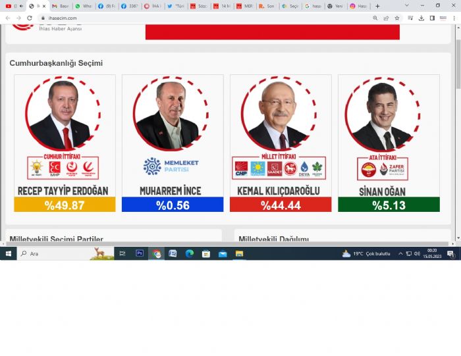Image resolution: width=461 pixels, height=356 pixels.
Task: Open the browser downloads icon
Action: tap(421, 18)
